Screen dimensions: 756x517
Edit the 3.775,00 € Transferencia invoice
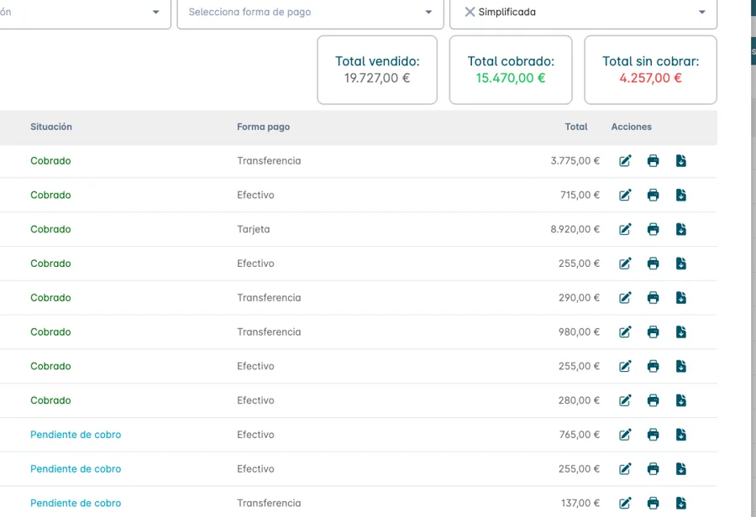[625, 161]
